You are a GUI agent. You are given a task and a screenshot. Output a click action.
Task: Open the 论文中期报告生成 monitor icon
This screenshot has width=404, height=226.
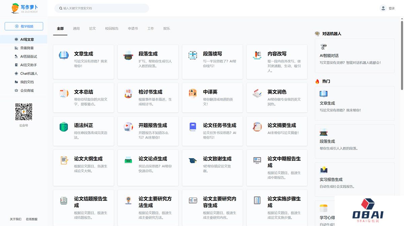(x=257, y=160)
